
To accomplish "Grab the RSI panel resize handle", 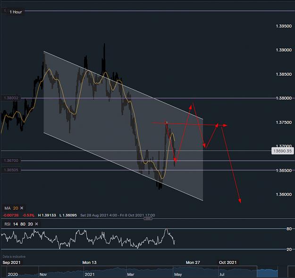I will 148,219.
